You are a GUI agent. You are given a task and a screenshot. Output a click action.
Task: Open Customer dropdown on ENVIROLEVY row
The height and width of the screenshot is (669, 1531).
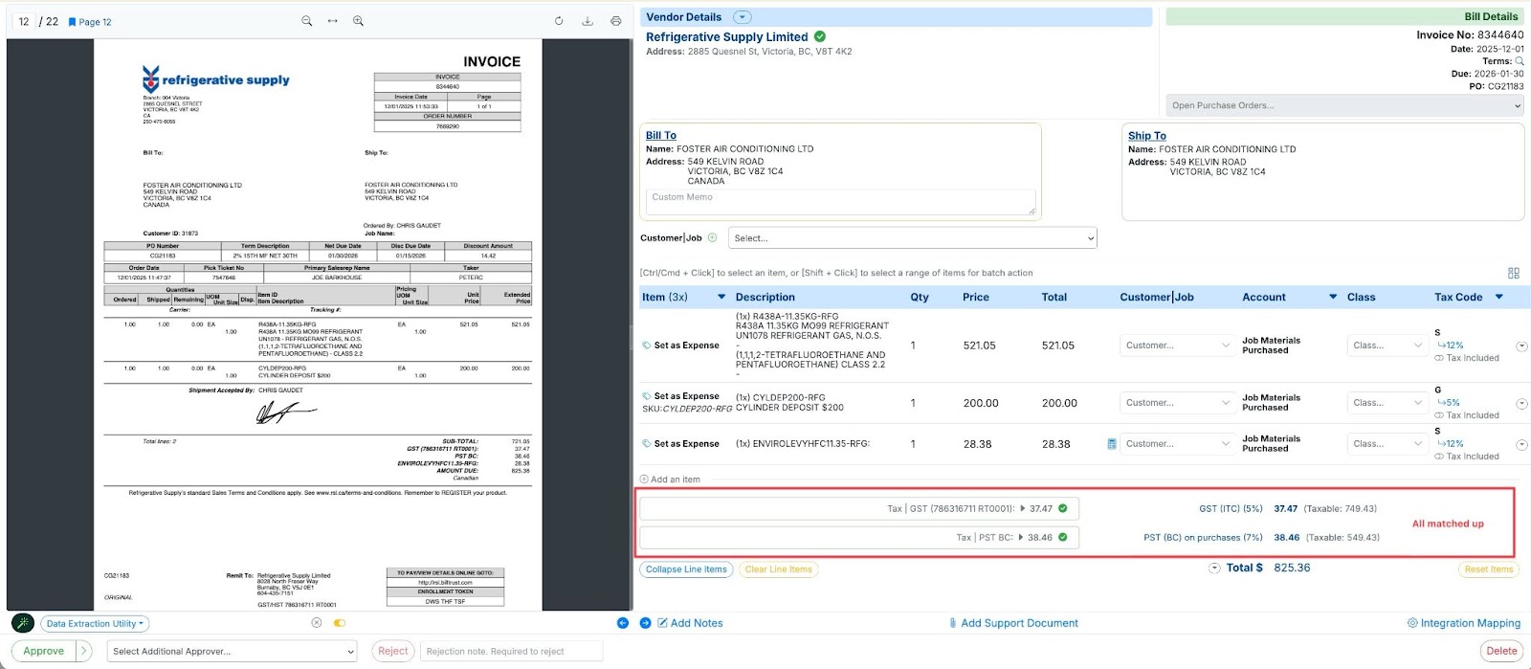(1178, 444)
